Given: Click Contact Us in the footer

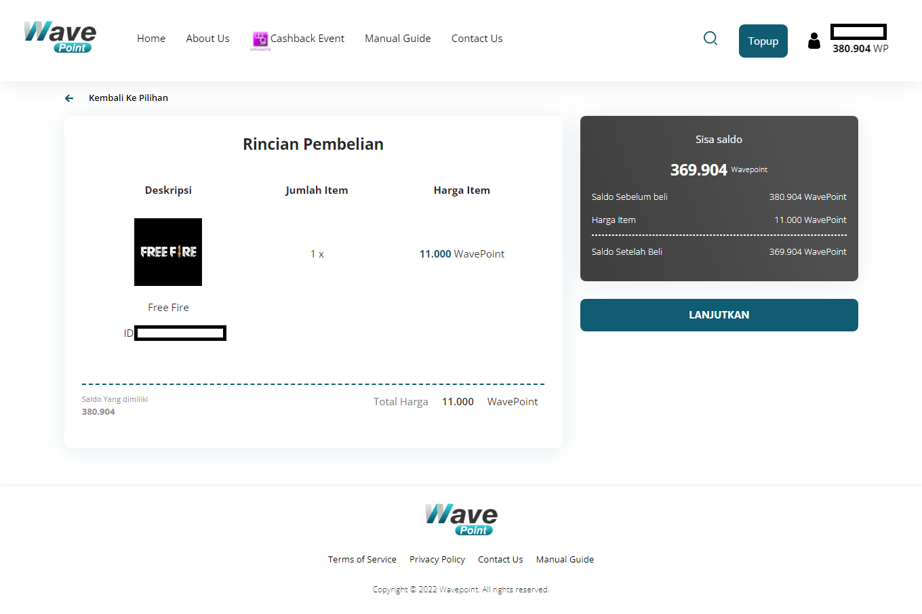Looking at the screenshot, I should click(500, 560).
